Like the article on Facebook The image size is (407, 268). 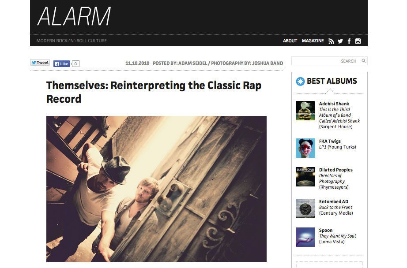coord(61,63)
